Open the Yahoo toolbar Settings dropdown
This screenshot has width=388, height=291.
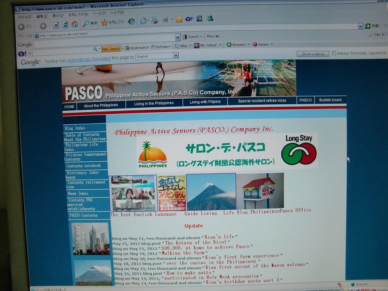click(x=161, y=47)
